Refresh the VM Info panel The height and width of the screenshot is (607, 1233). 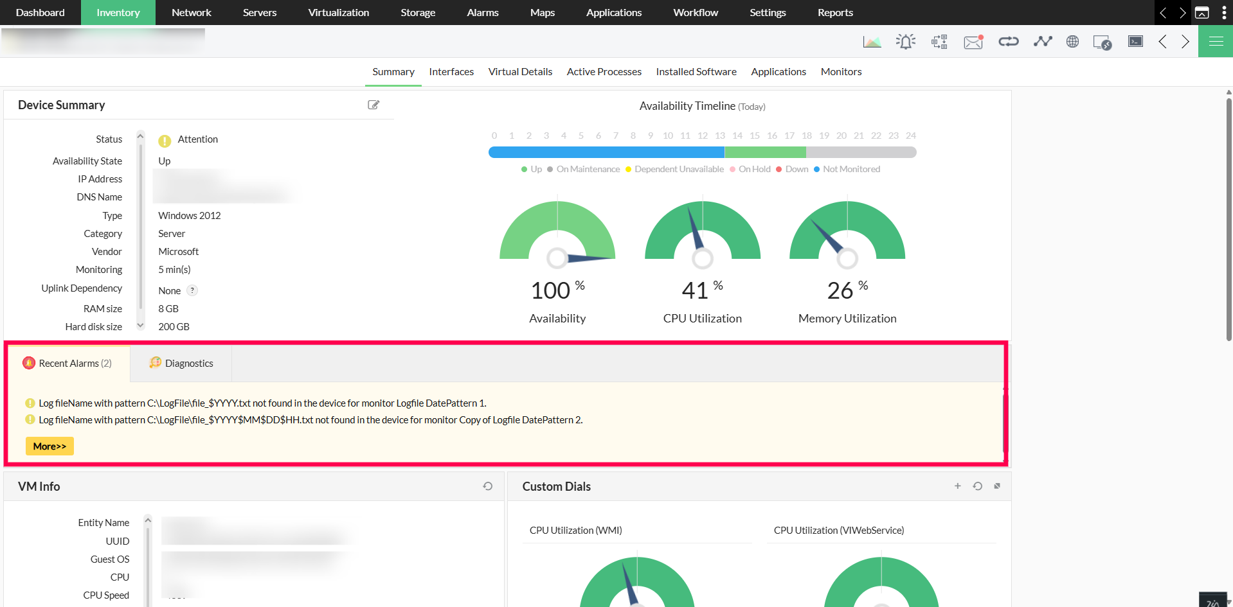pos(488,486)
